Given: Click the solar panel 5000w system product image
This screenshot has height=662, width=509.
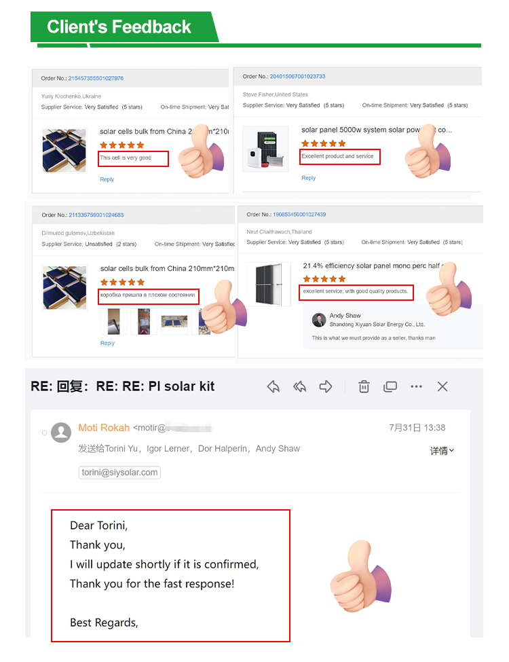Looking at the screenshot, I should [265, 149].
